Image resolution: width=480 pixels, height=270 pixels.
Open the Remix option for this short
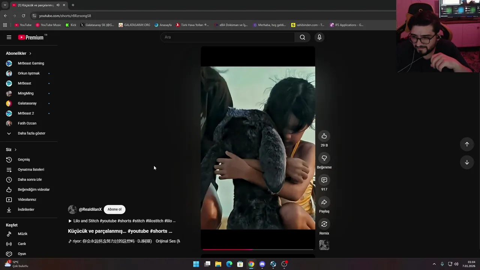coord(324,224)
